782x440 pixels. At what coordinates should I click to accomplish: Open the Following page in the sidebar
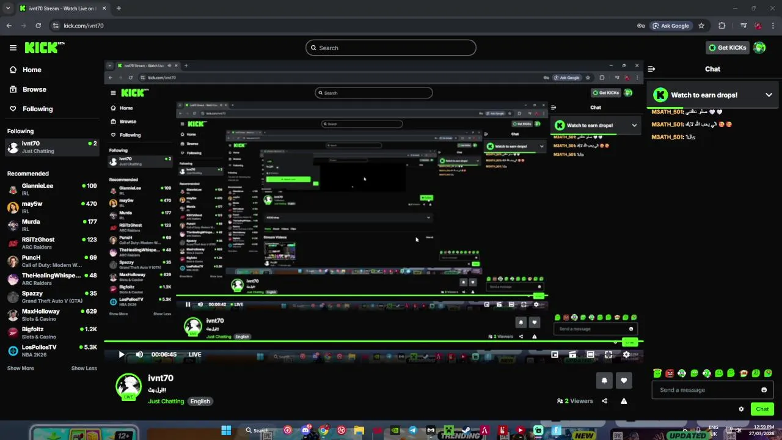[x=31, y=109]
